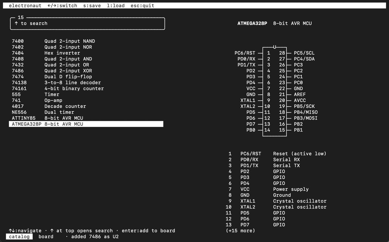The height and width of the screenshot is (242, 389).
Task: Choose the ATTINY85 8-bit AVR MCU
Action: tap(86, 118)
